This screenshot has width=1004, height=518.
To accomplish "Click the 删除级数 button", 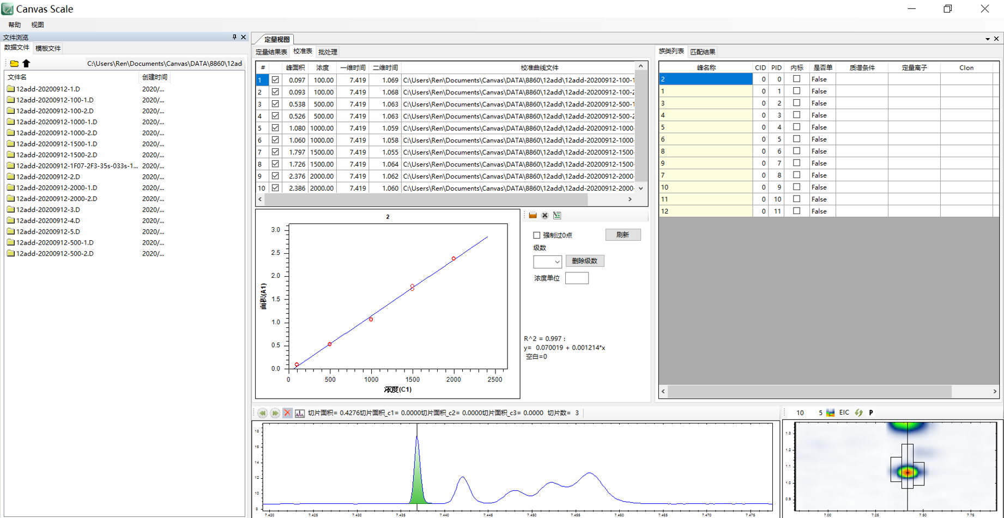I will point(584,261).
